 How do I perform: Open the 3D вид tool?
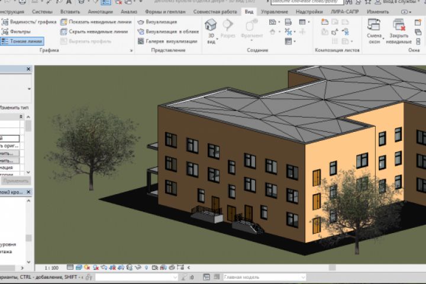coord(211,24)
